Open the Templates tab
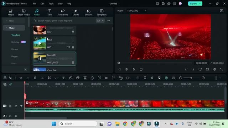Screen dimensions: 228x128 (102, 12)
